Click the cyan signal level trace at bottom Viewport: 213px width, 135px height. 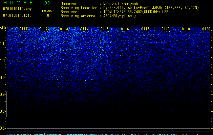pyautogui.click(x=108, y=134)
